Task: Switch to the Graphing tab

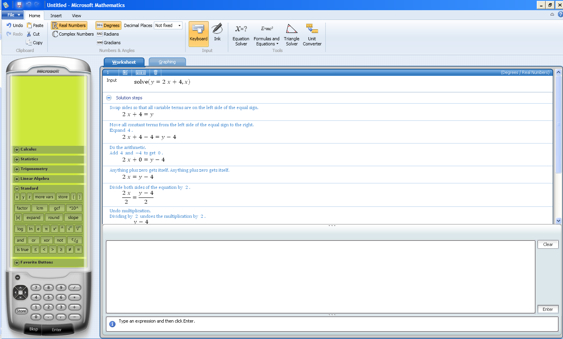Action: pyautogui.click(x=167, y=62)
